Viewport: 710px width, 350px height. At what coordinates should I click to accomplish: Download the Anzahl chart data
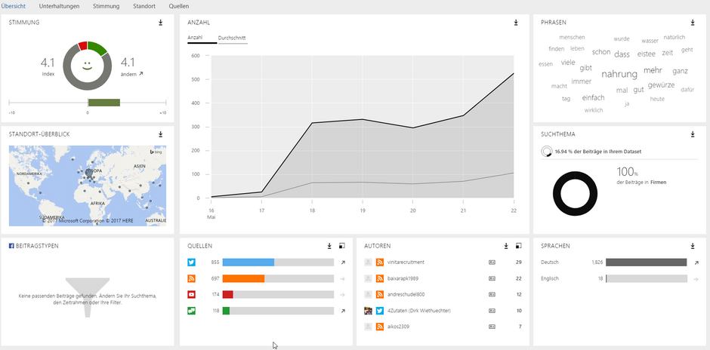click(516, 23)
